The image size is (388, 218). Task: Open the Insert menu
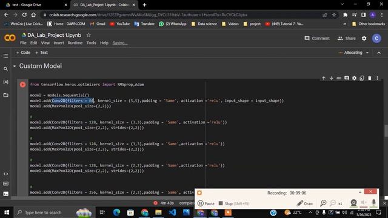(59, 43)
